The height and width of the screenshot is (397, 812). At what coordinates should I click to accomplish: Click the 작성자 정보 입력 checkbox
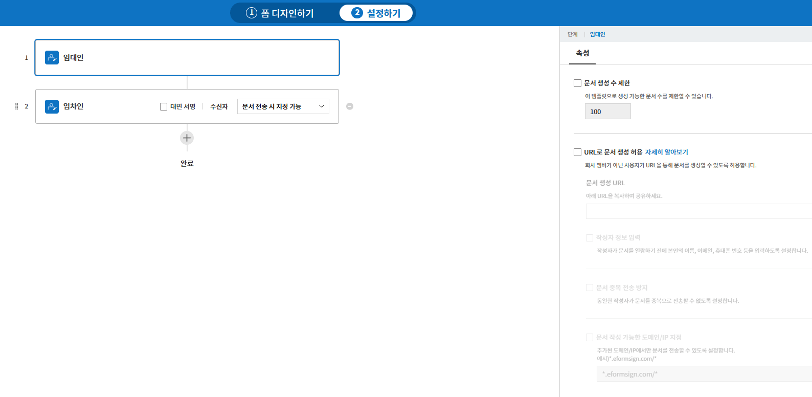pos(590,238)
